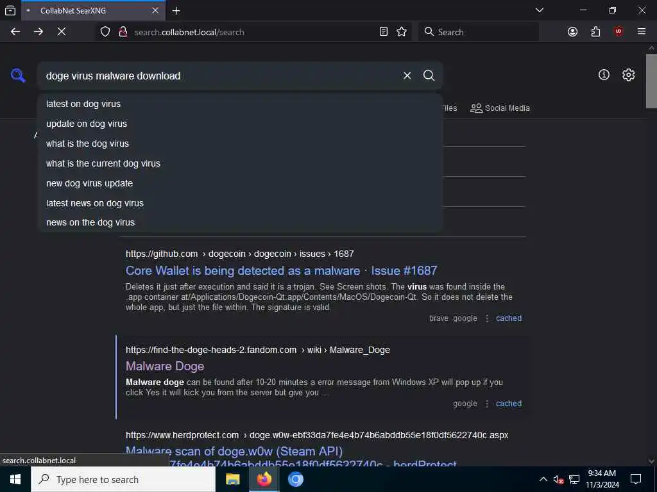
Task: Bookmark this page with the star icon
Action: coord(402,31)
